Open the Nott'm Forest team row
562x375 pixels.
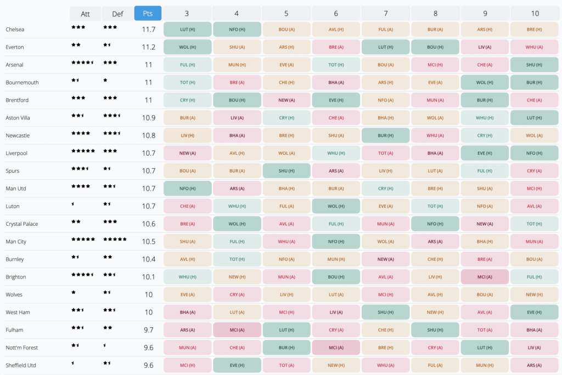[21, 348]
